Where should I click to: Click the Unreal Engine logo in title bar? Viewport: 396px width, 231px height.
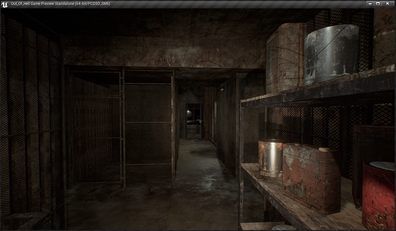tap(5, 4)
